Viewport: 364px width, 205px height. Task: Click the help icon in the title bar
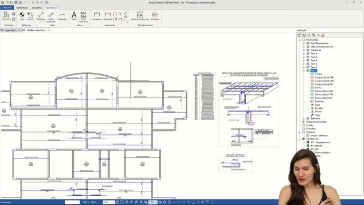pos(47,2)
